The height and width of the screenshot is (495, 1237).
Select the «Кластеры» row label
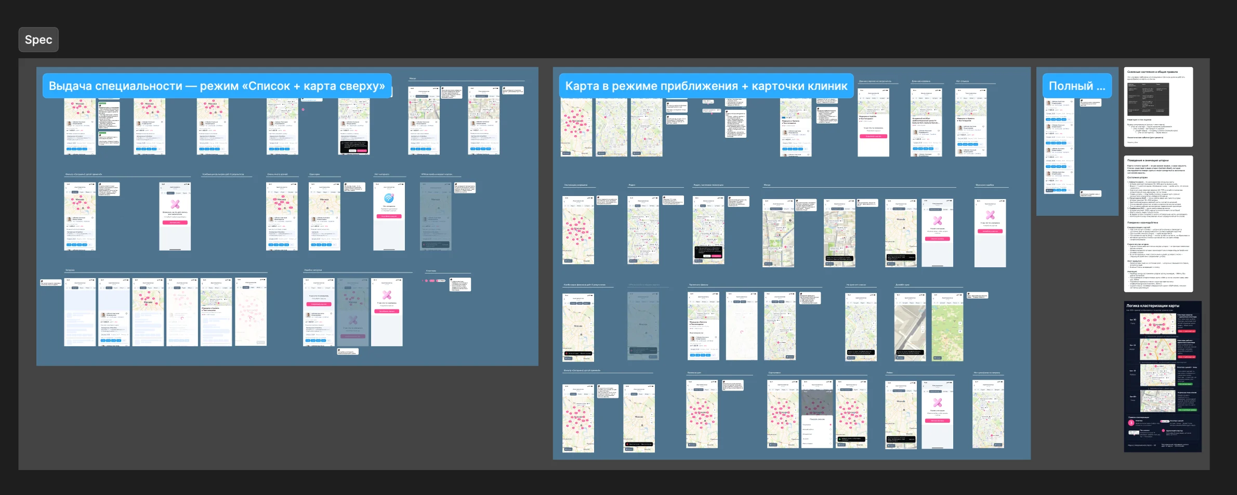point(431,270)
